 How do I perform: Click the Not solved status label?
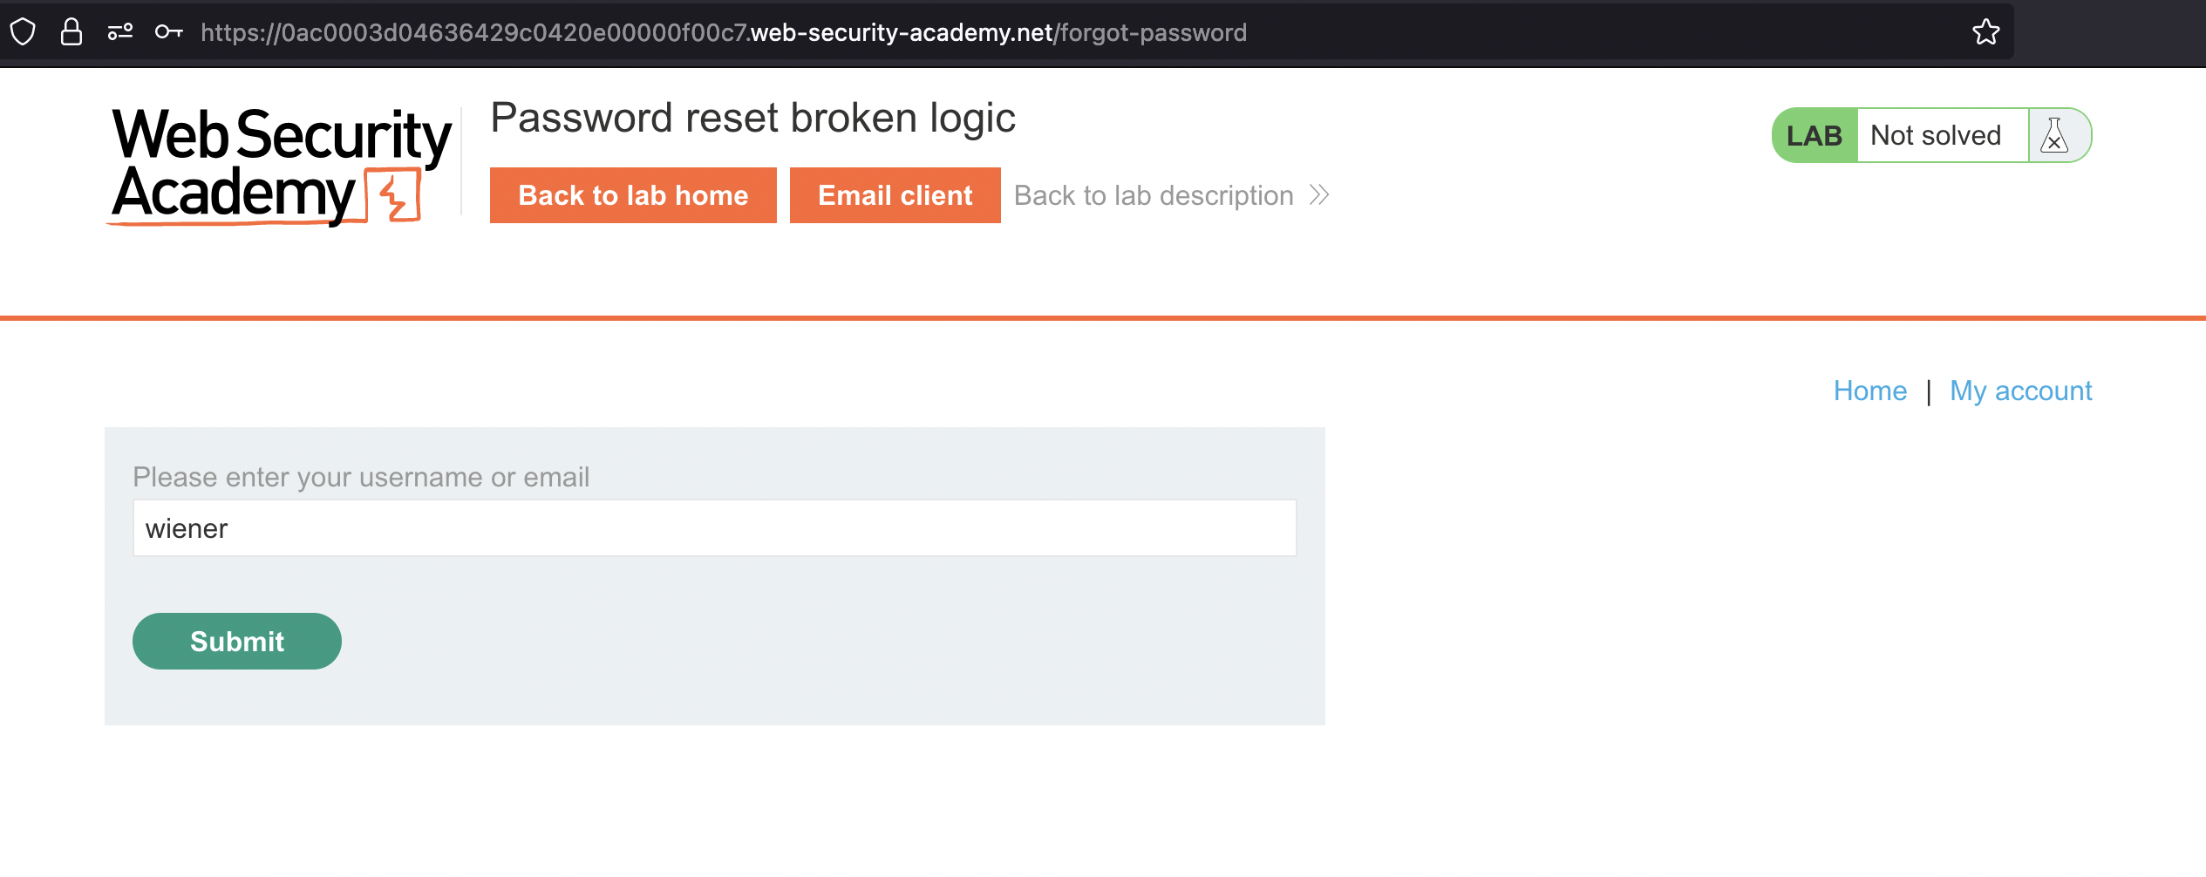coord(1935,136)
